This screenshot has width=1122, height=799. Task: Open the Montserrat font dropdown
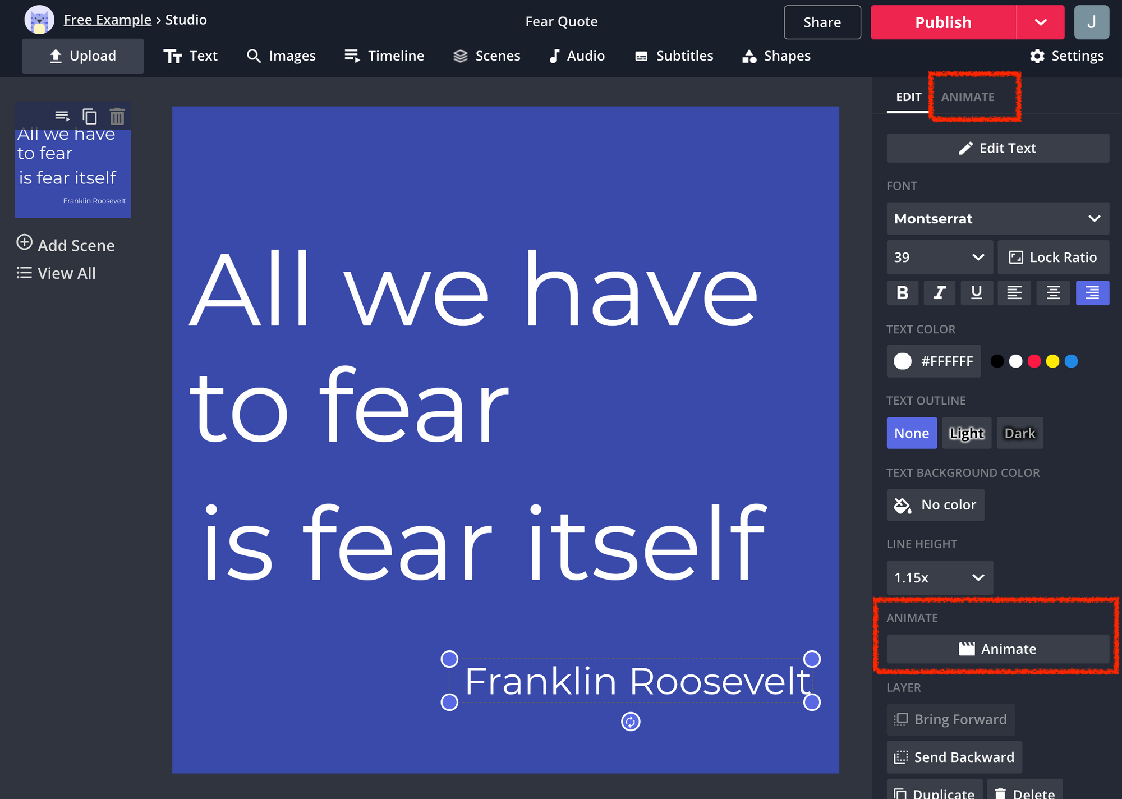[997, 218]
